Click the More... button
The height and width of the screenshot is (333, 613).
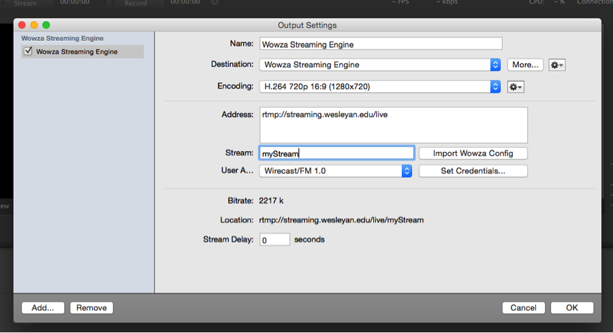click(525, 65)
